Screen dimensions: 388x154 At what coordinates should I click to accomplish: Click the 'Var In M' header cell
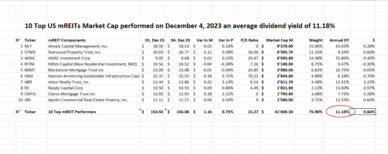pyautogui.click(x=204, y=40)
